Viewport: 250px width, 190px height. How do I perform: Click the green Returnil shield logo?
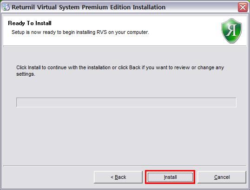tap(231, 31)
